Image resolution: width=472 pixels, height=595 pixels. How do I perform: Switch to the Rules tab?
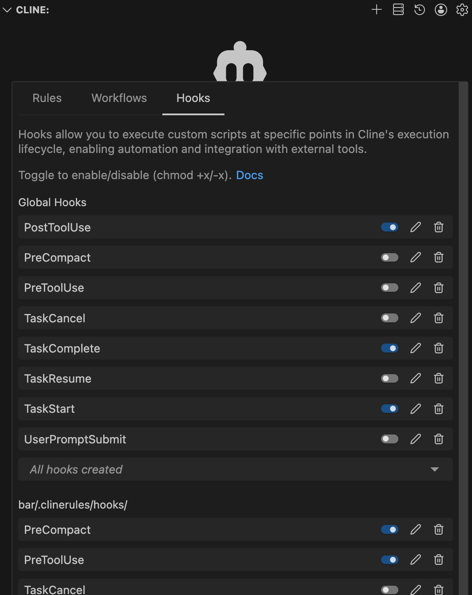click(x=47, y=98)
